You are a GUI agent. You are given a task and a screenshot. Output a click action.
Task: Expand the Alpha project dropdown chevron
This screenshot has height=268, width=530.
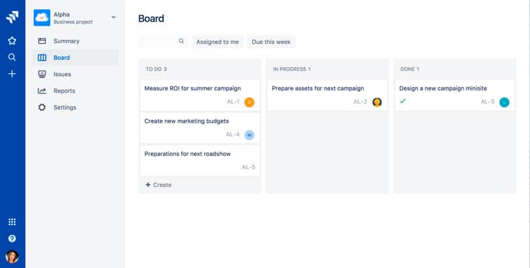(114, 18)
